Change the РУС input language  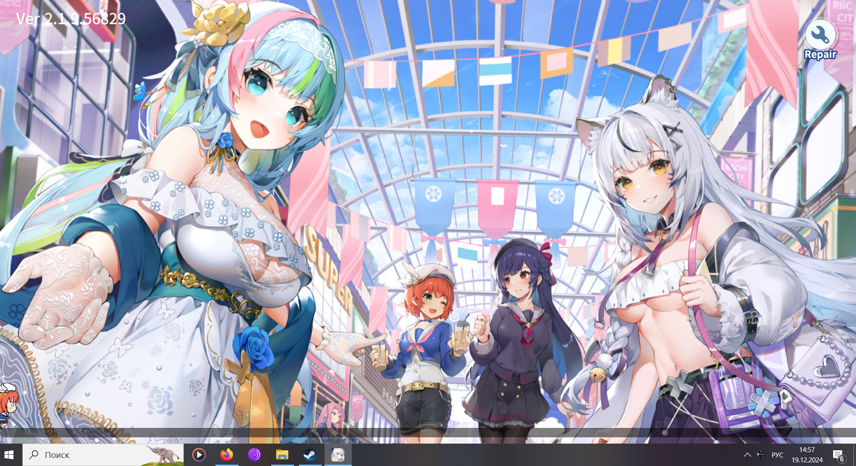[x=778, y=455]
